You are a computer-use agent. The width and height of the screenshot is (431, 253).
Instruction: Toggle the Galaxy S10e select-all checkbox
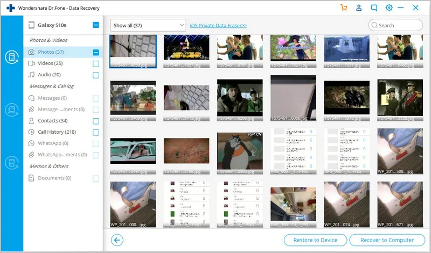click(x=96, y=25)
